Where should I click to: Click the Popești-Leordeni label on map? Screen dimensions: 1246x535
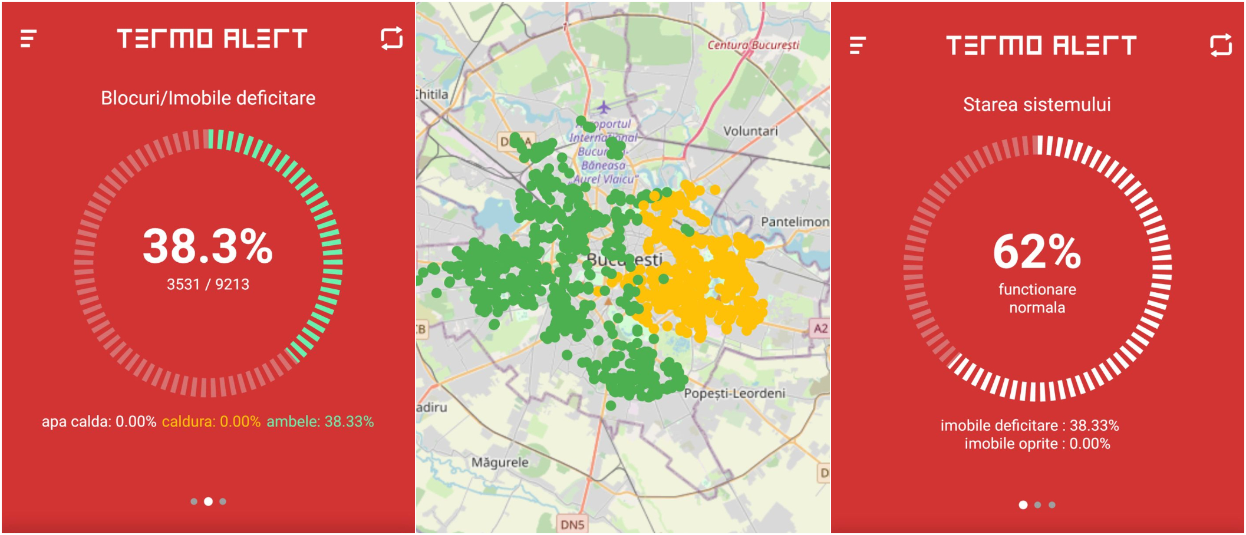[734, 393]
